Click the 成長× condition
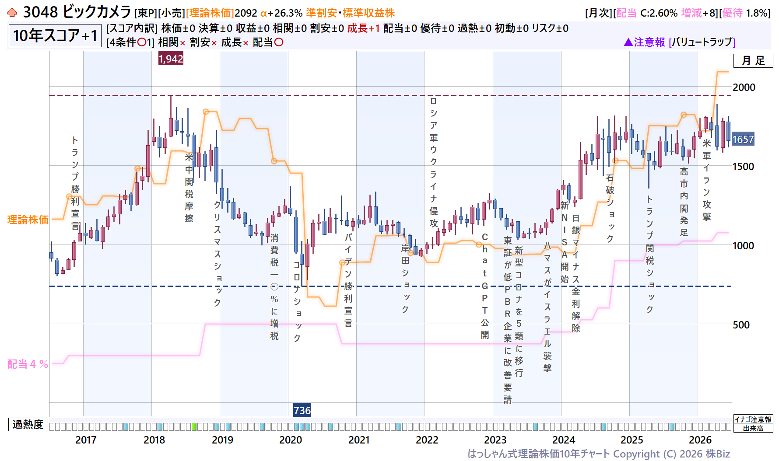 click(235, 42)
